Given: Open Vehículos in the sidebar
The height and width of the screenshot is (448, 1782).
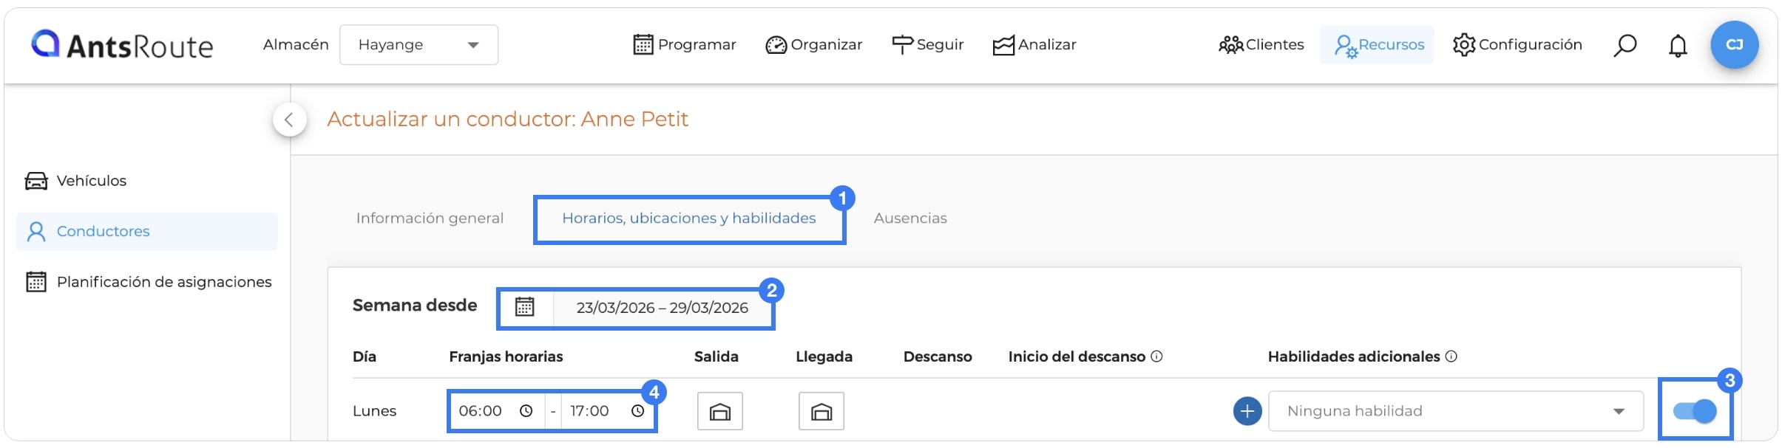Looking at the screenshot, I should [76, 181].
